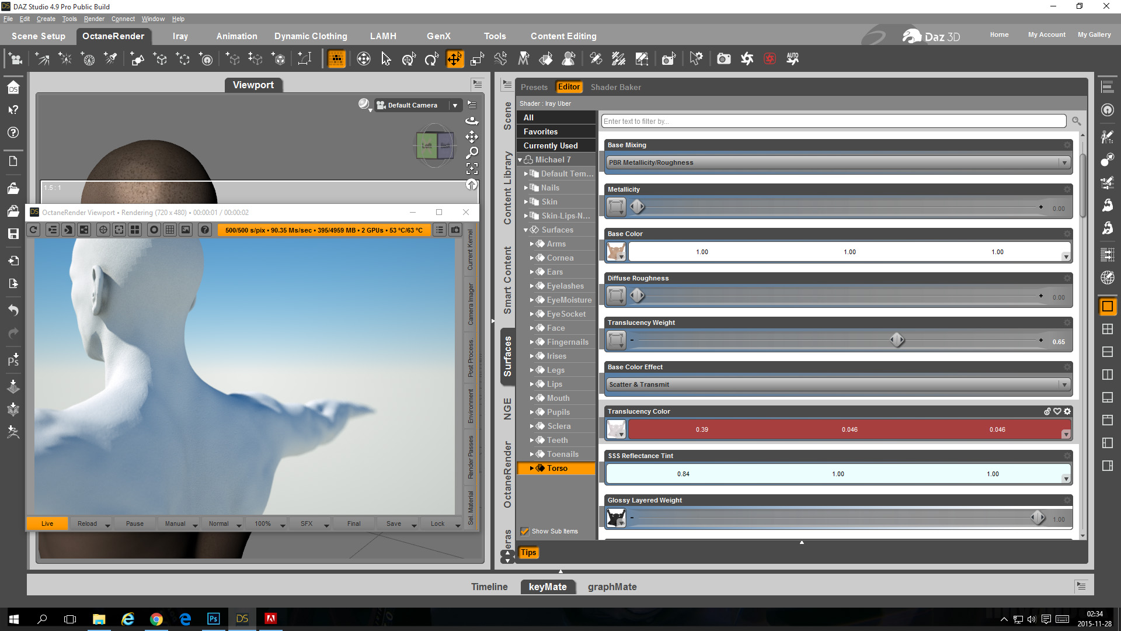The image size is (1121, 631).
Task: Select the Scale tool in the toolbar
Action: coord(478,58)
